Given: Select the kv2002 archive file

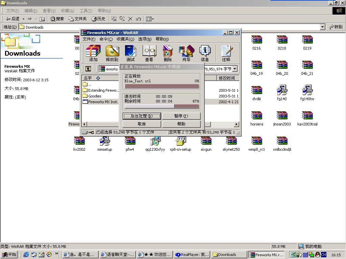Looking at the screenshot, I should point(79,144).
